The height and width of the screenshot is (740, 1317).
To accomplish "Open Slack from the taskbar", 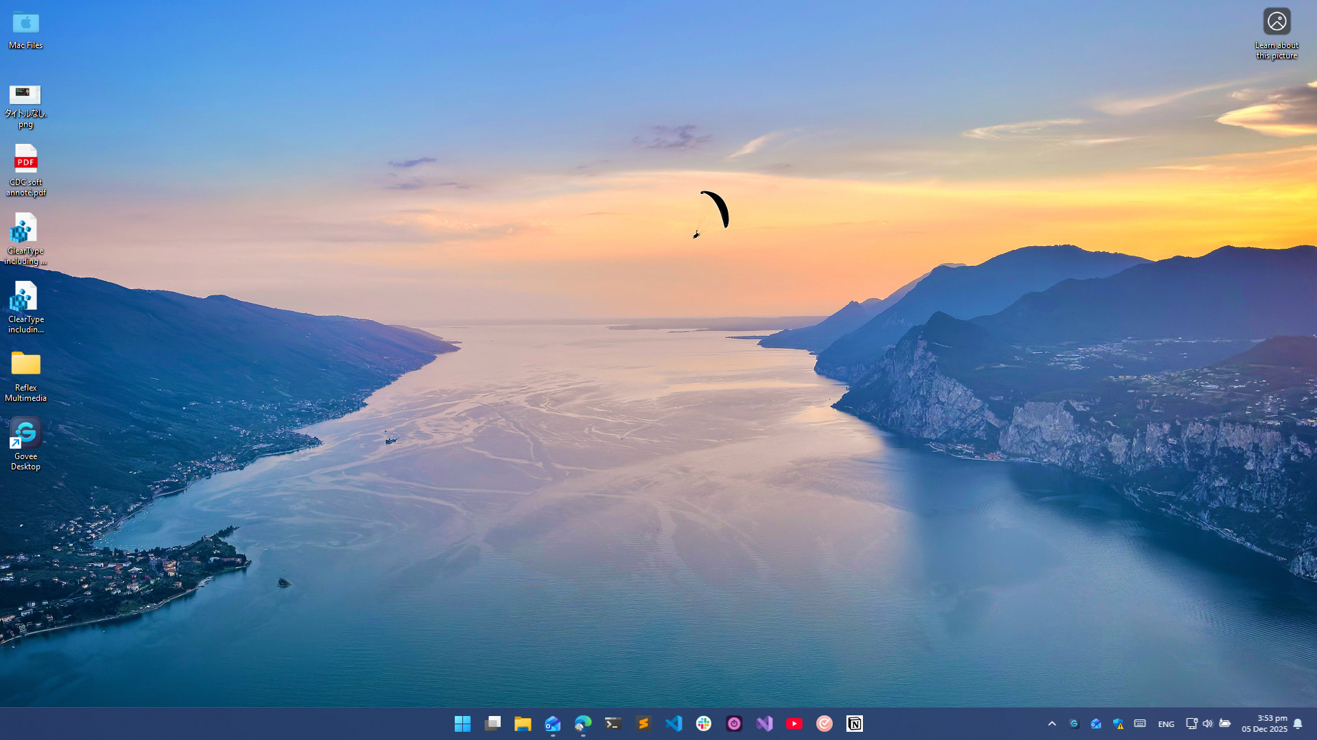I will click(x=704, y=724).
